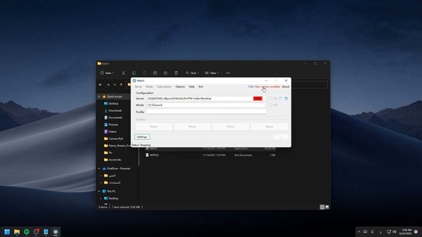Open the Options menu in Netch
This screenshot has height=237, width=422.
[x=180, y=87]
